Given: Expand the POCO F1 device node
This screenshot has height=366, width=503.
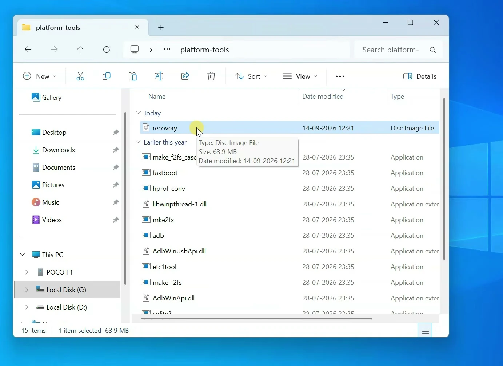Looking at the screenshot, I should coord(27,272).
